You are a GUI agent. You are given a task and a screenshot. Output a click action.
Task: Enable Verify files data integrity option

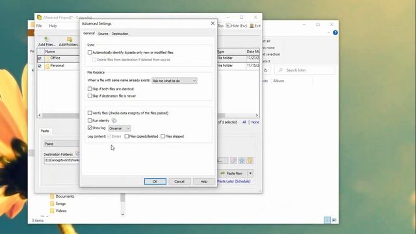tap(90, 113)
